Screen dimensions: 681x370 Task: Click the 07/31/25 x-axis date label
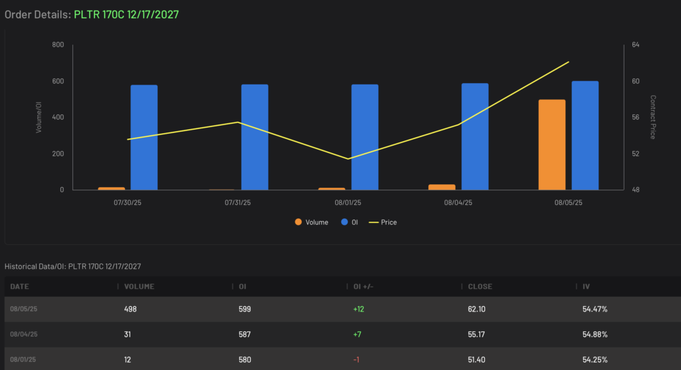(237, 202)
